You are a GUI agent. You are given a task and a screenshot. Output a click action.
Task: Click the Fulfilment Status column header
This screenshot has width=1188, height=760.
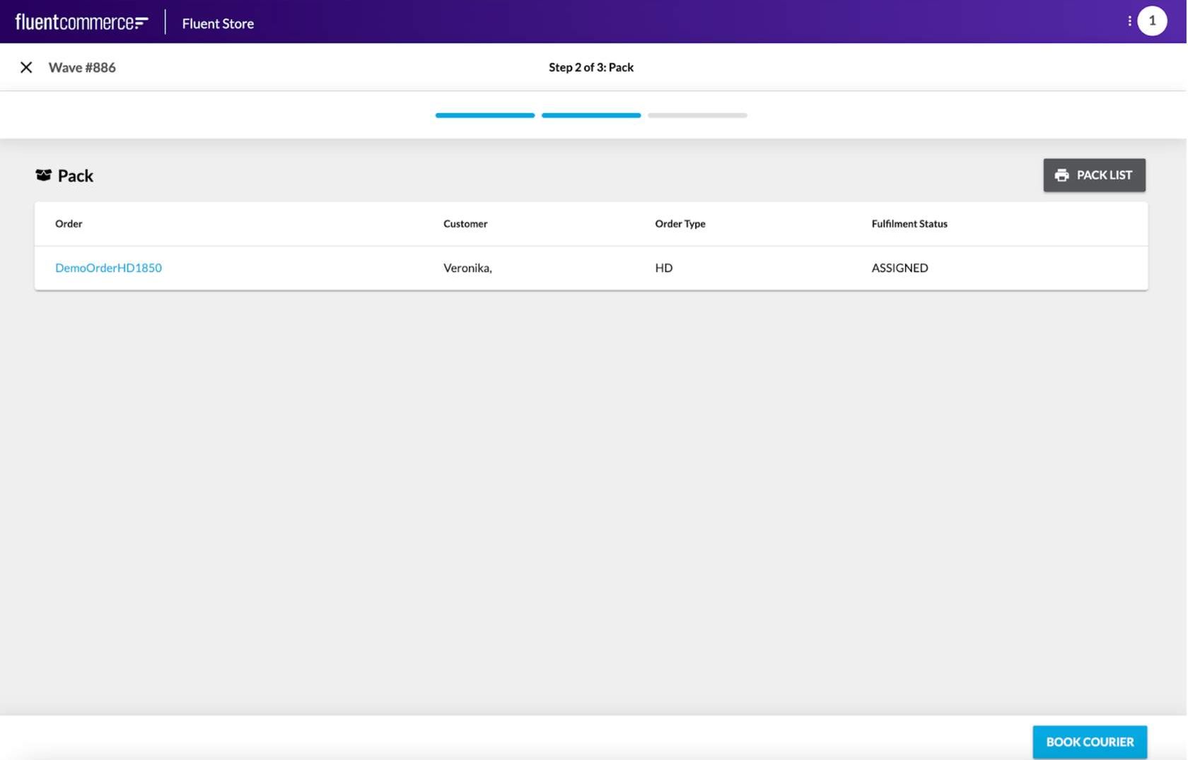pyautogui.click(x=909, y=224)
